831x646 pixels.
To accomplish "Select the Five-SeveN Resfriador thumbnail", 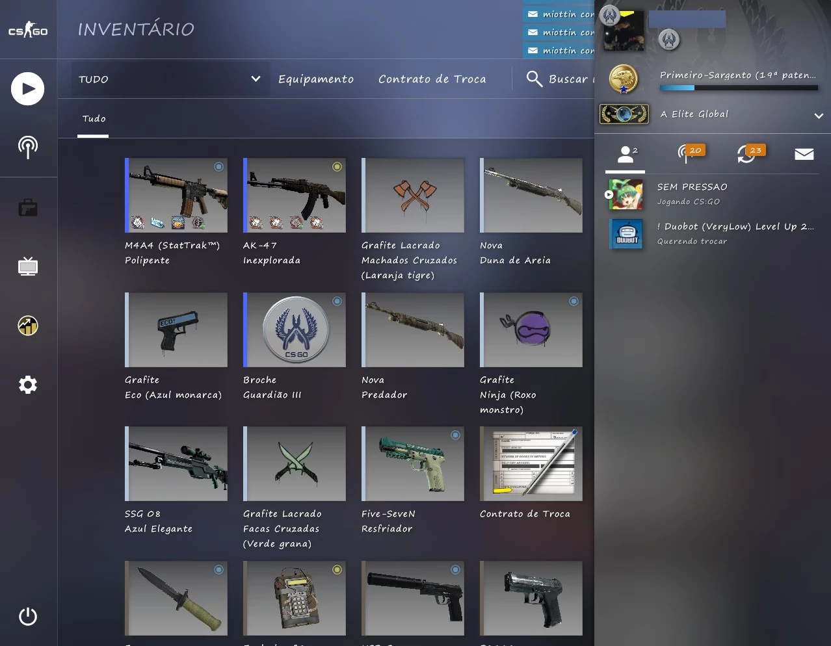I will point(413,463).
